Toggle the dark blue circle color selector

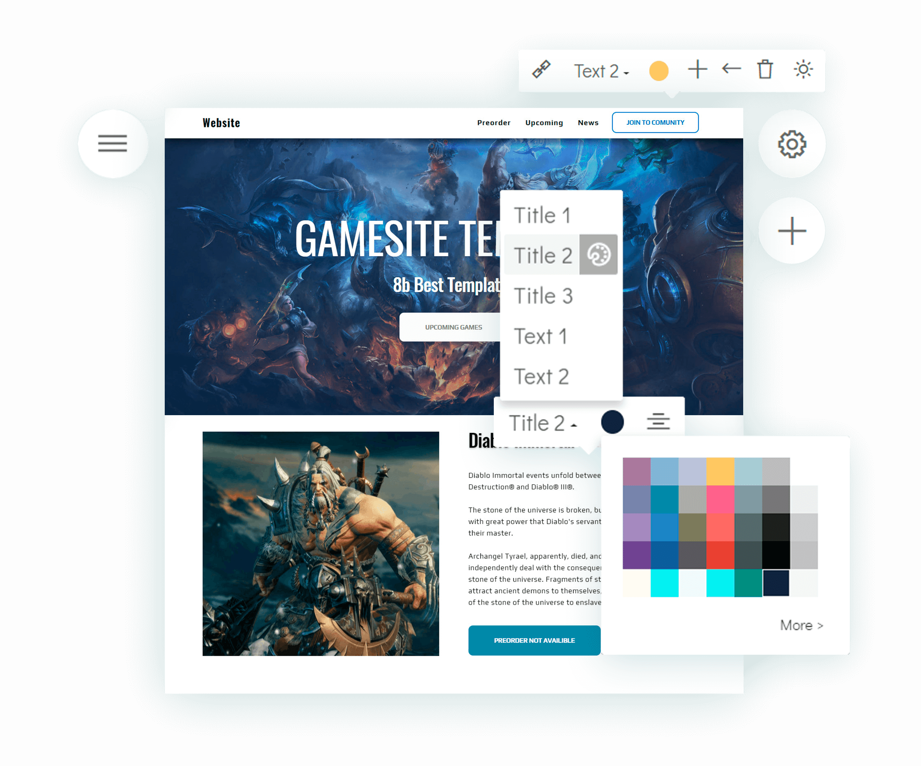611,422
